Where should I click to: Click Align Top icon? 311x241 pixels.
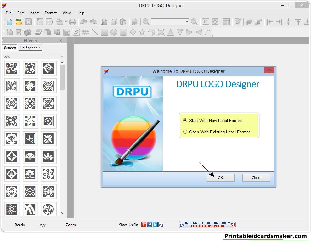point(298,22)
